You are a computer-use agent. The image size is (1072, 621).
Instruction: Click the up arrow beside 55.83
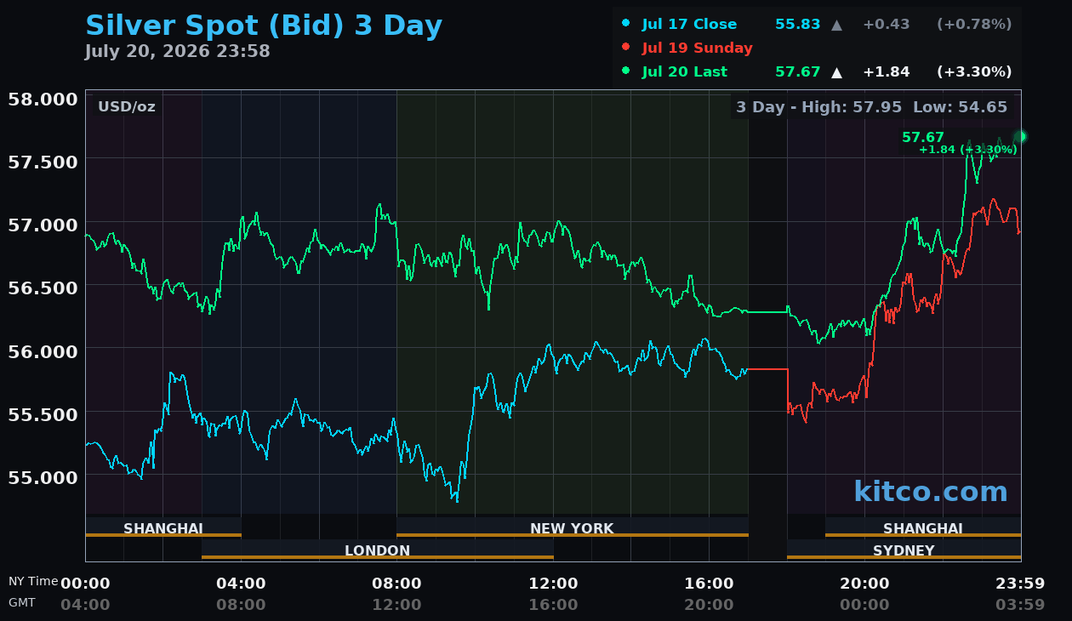(x=836, y=25)
